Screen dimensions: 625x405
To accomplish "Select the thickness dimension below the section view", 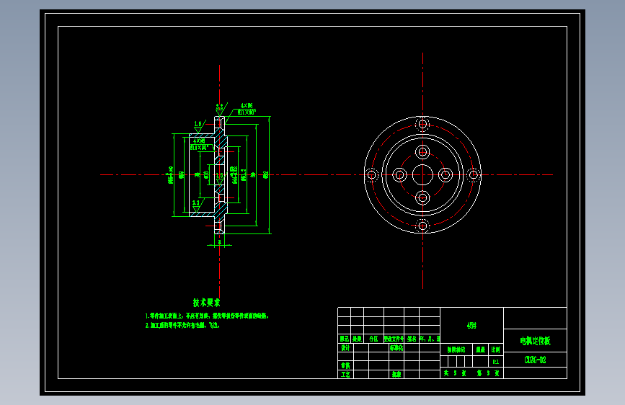I will pyautogui.click(x=219, y=242).
